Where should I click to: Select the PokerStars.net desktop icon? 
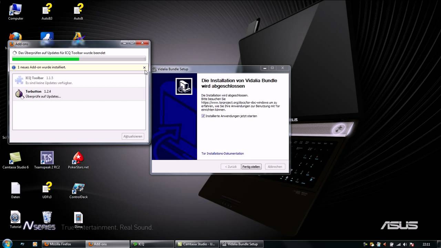79,160
